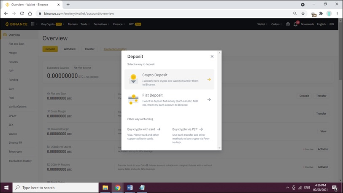Screen dimensions: 343x193
Task: Click the Transfer button under Overview
Action: (x=89, y=49)
